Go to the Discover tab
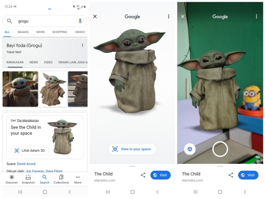The height and width of the screenshot is (199, 265). click(12, 180)
